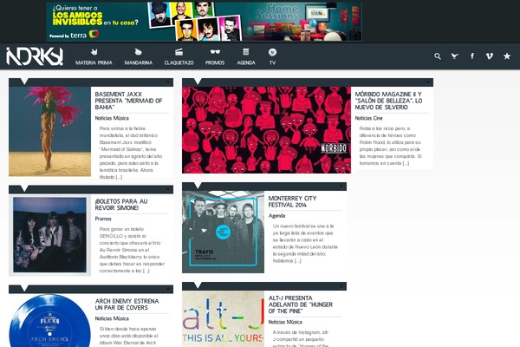Open Arch Enemy estrena covers headline
Image resolution: width=520 pixels, height=347 pixels.
click(x=127, y=304)
